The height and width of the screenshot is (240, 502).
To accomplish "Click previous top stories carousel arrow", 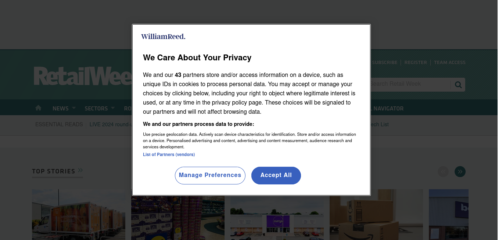I will [x=443, y=172].
